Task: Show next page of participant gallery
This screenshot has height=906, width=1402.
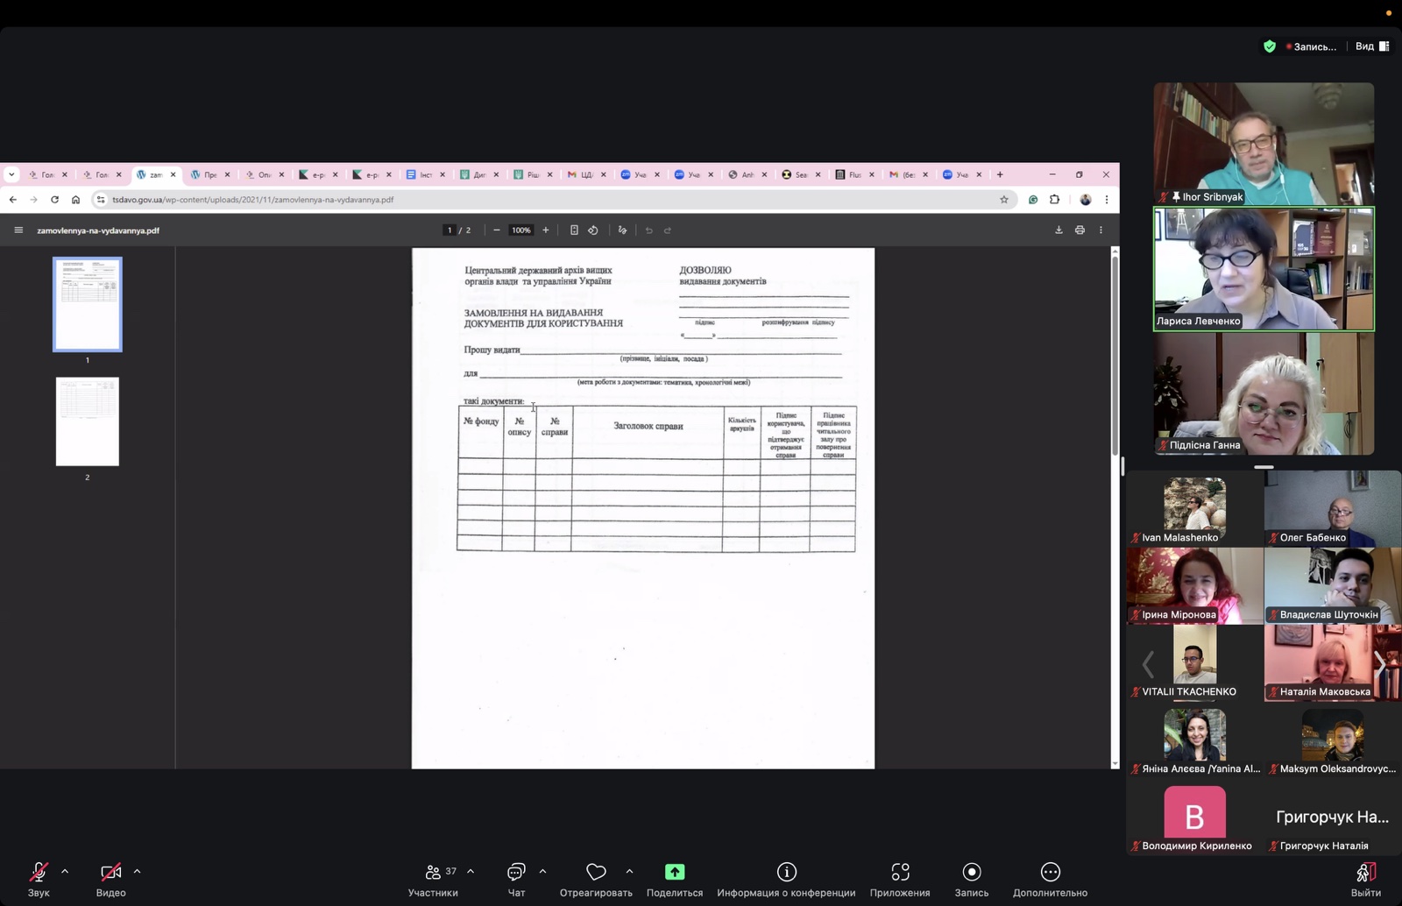Action: [1379, 663]
